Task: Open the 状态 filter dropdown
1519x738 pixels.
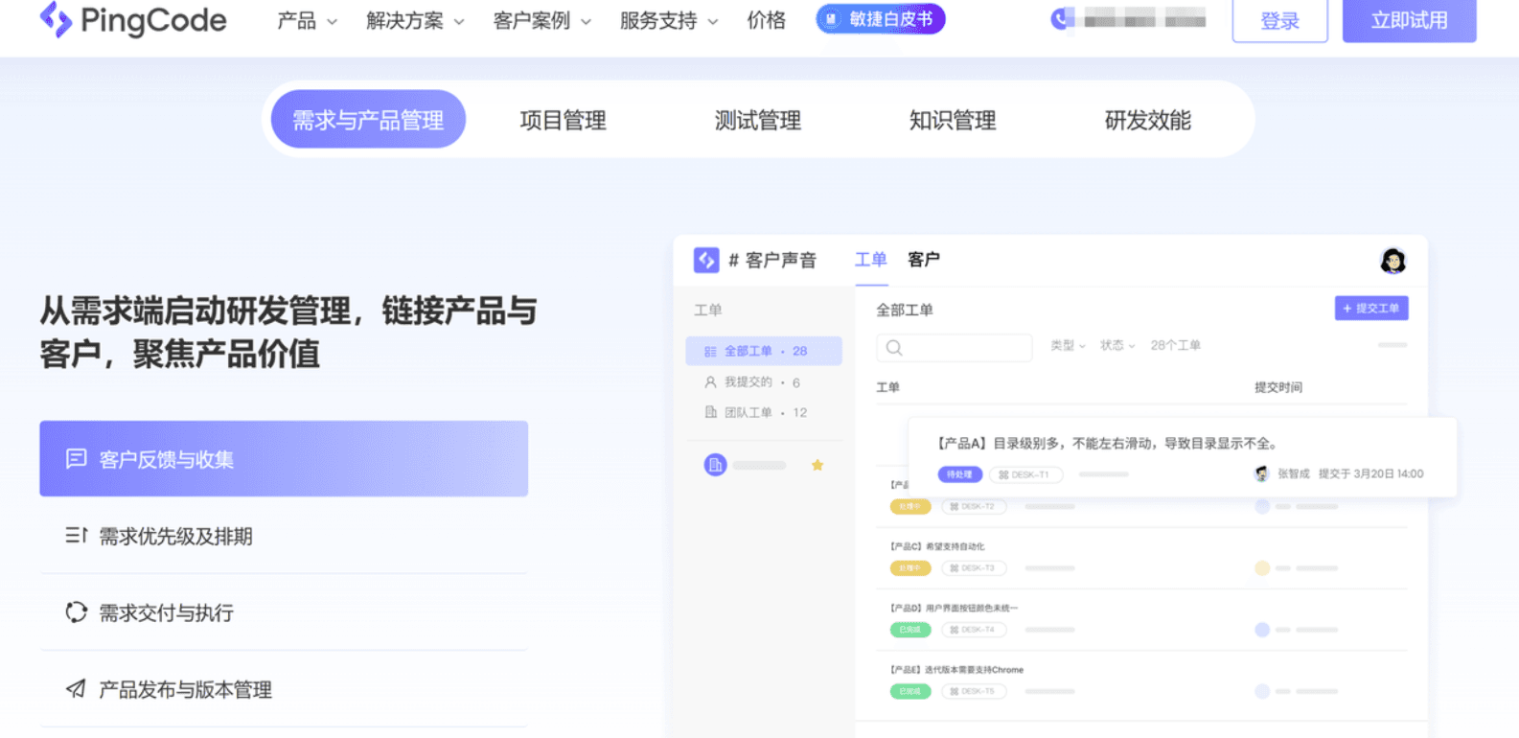Action: coord(1116,345)
